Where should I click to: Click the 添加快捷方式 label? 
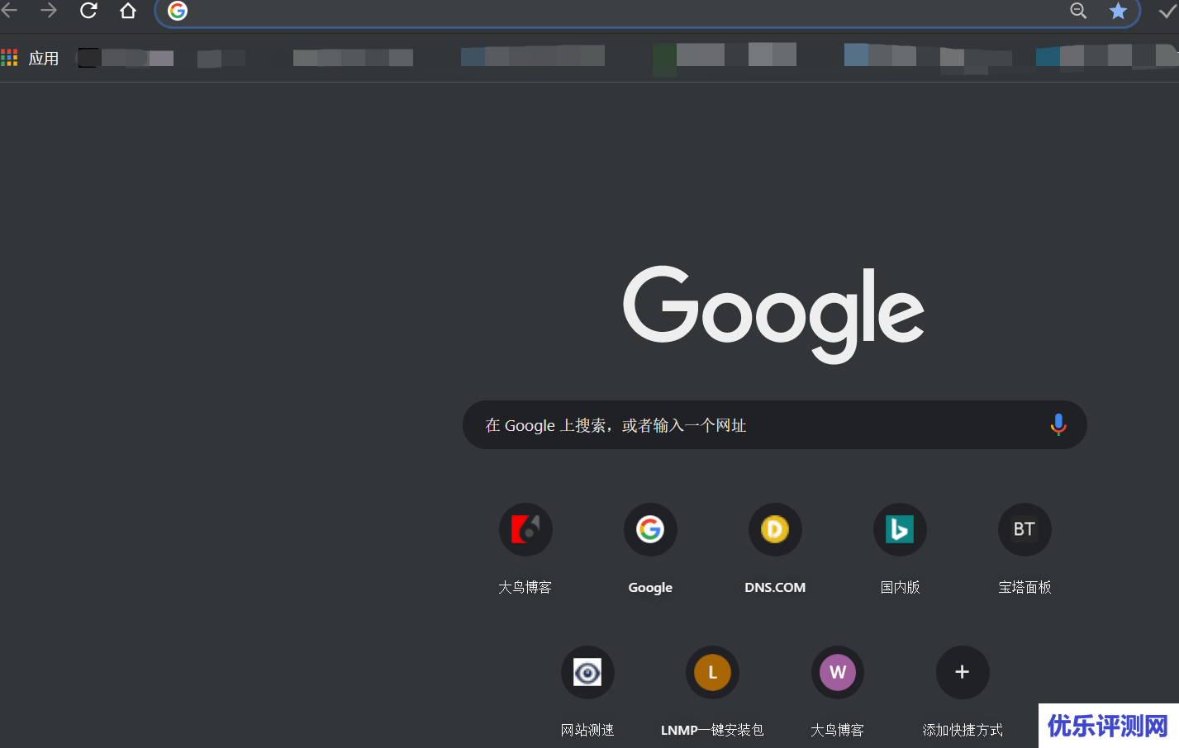click(963, 730)
